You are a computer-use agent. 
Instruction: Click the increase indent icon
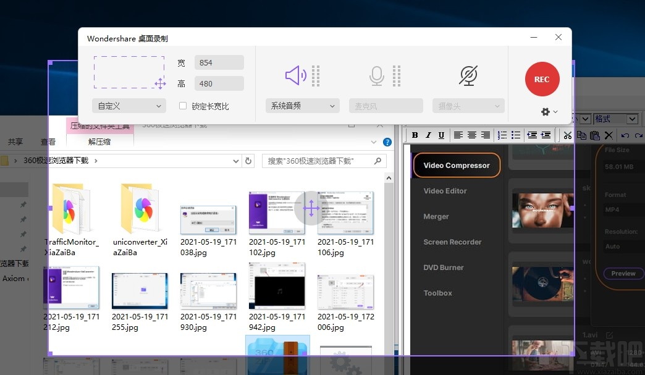546,135
